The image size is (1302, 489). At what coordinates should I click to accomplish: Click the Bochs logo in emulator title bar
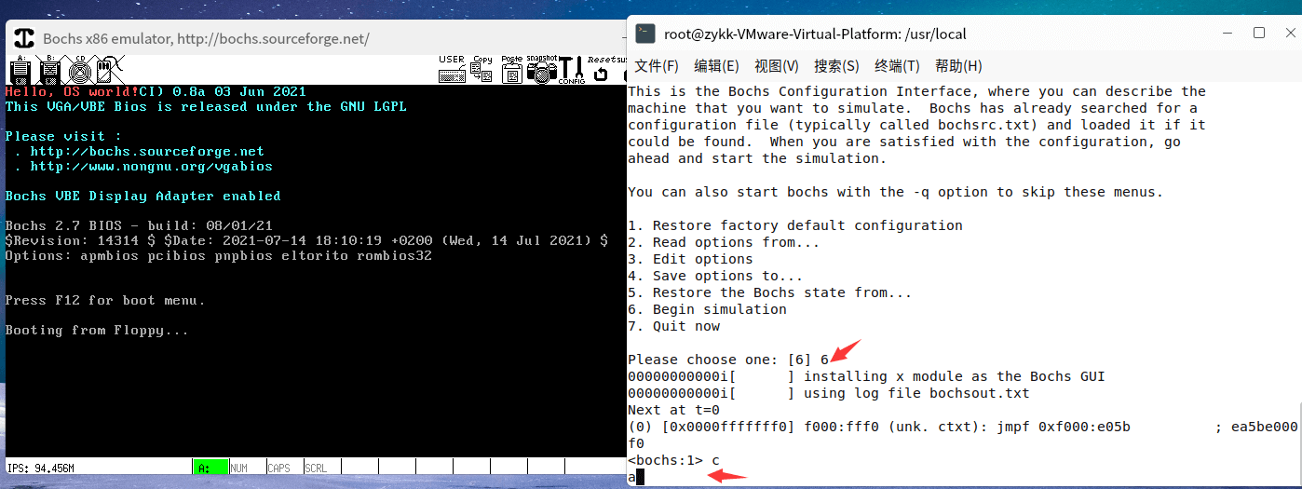point(24,38)
